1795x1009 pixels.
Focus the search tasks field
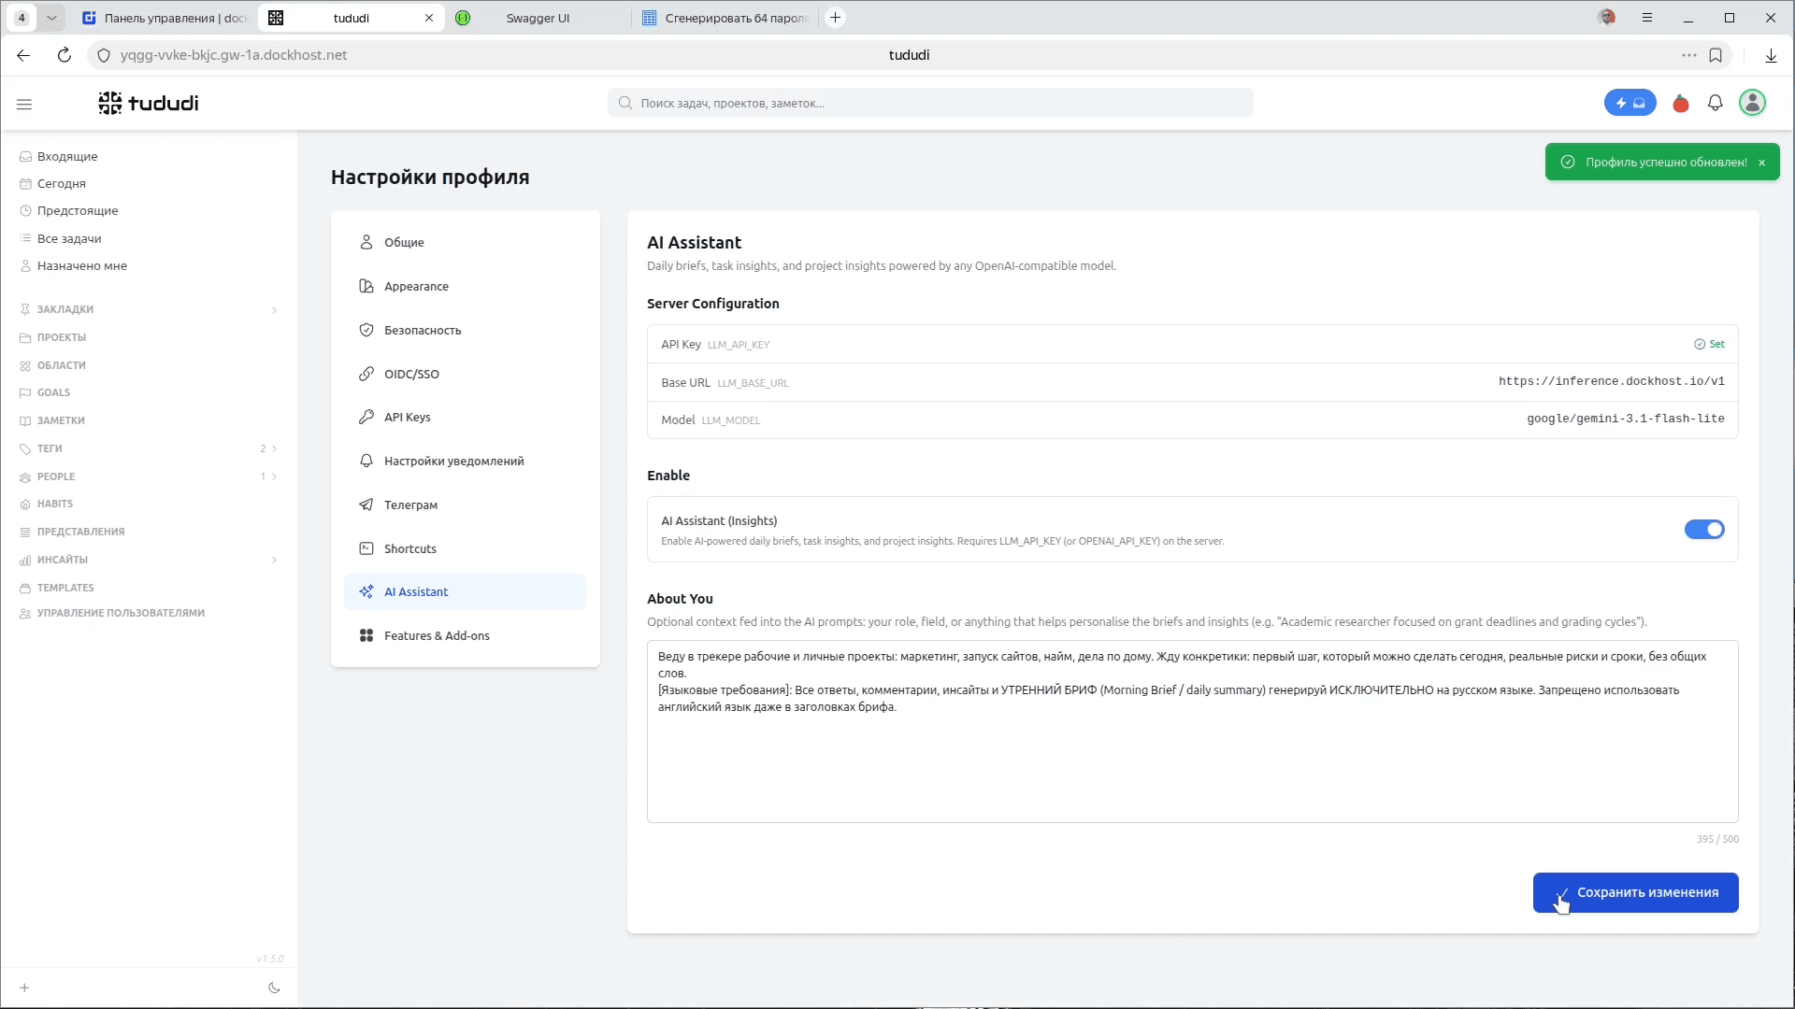coord(930,103)
